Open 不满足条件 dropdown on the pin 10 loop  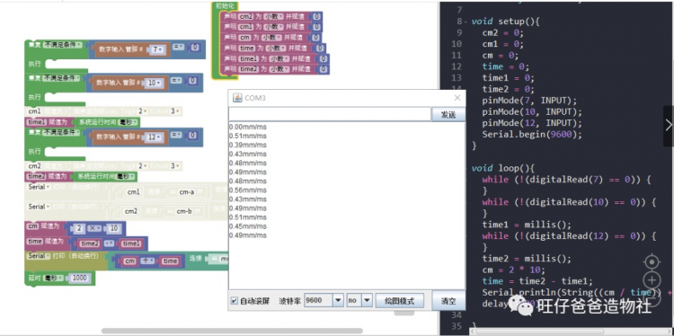click(x=61, y=78)
